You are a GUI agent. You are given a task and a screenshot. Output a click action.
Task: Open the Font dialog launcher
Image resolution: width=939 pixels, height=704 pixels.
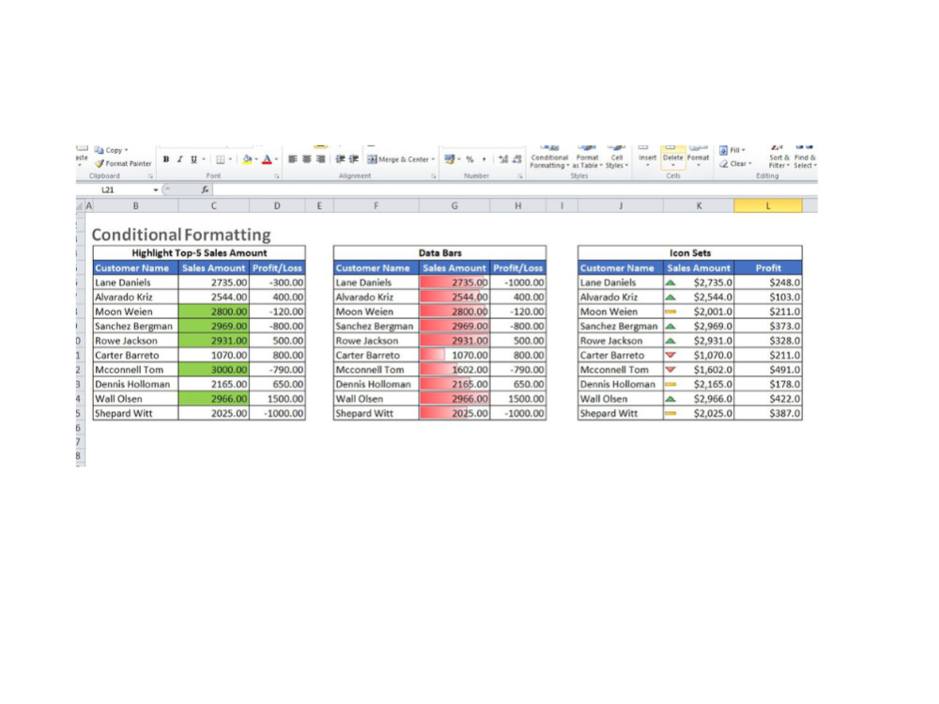[277, 176]
